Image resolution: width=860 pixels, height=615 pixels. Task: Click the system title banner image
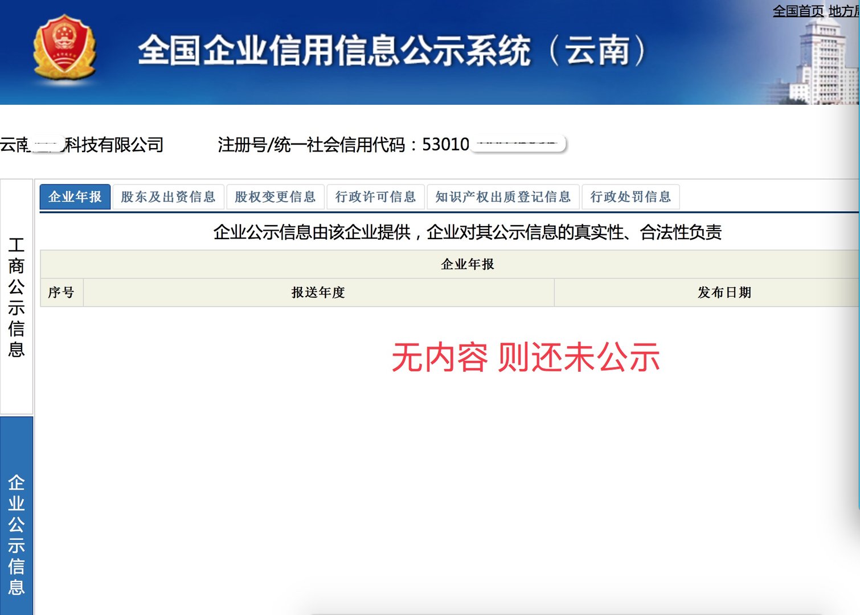pyautogui.click(x=393, y=51)
